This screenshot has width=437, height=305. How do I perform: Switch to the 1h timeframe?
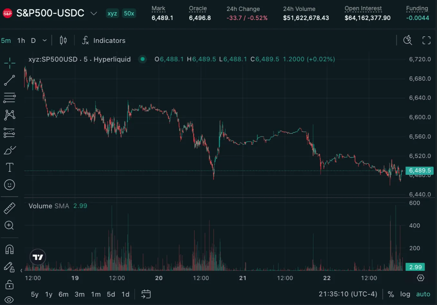click(21, 40)
